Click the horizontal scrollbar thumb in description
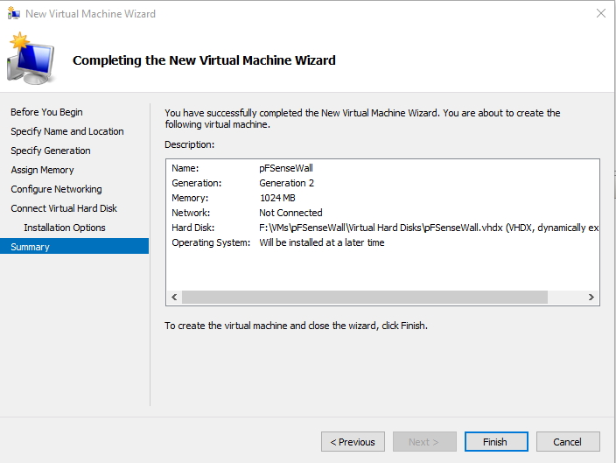 365,297
